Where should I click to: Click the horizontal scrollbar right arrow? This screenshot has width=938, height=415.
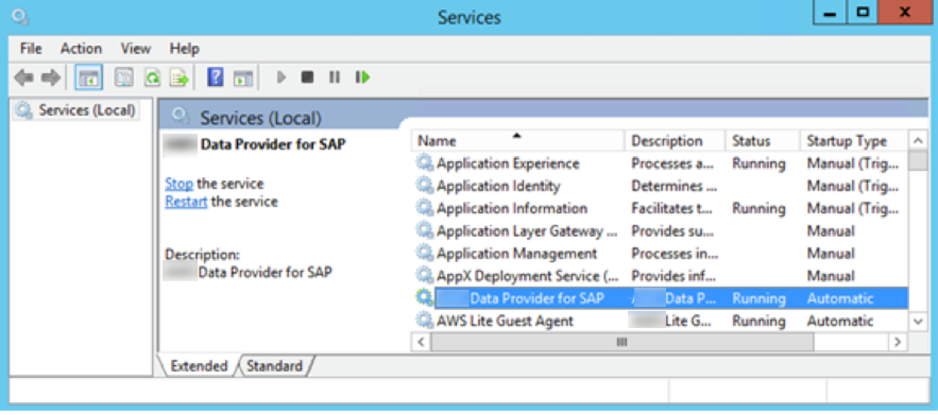click(898, 342)
